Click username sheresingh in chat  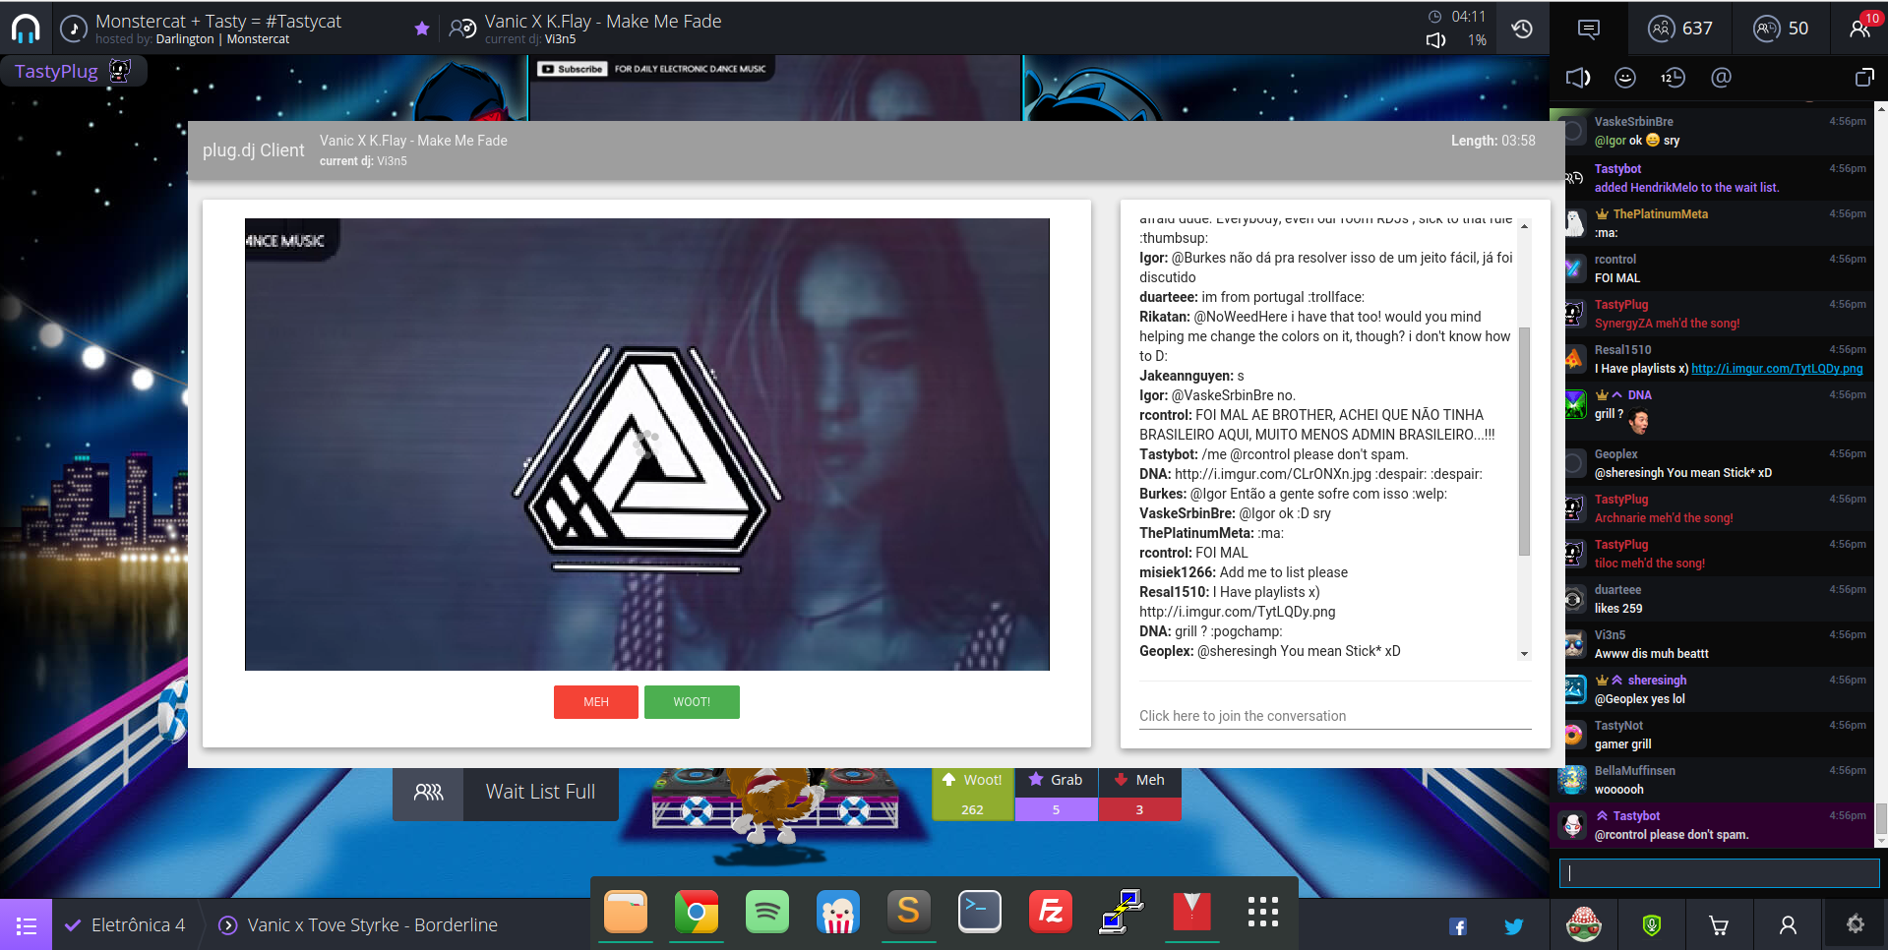(1657, 681)
